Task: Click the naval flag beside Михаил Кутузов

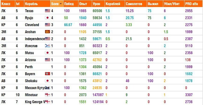Action: point(47,88)
